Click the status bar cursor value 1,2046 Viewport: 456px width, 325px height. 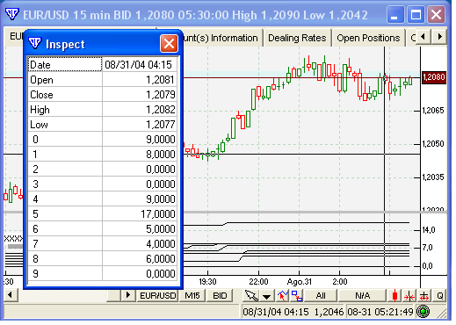coord(329,312)
